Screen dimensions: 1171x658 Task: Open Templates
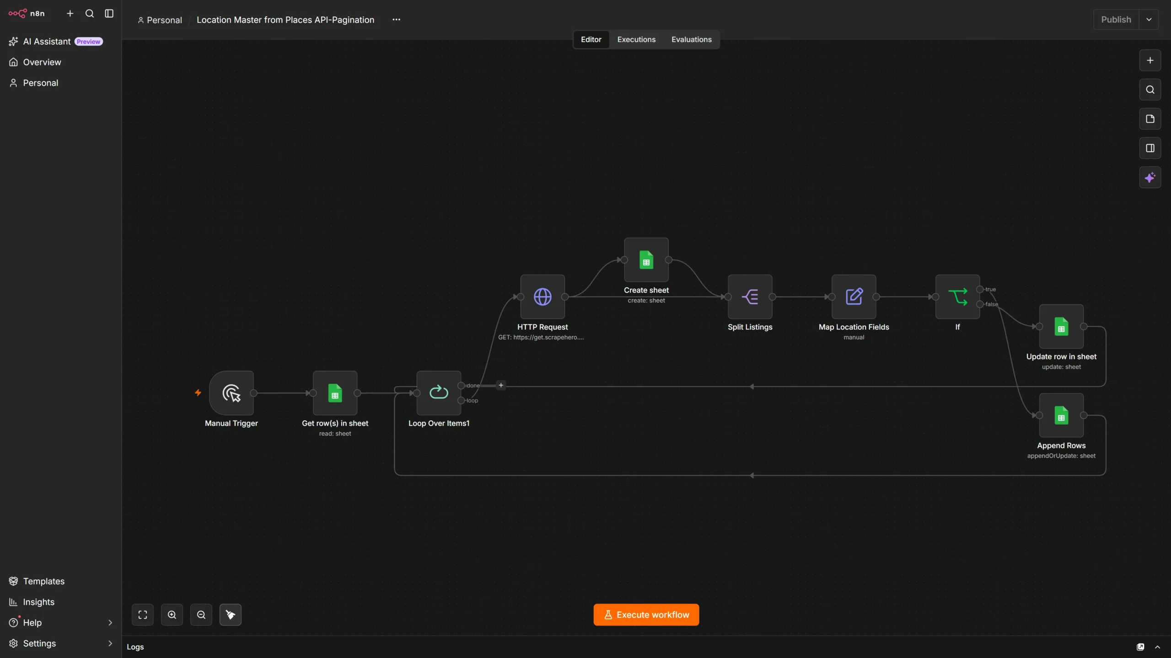pyautogui.click(x=44, y=581)
